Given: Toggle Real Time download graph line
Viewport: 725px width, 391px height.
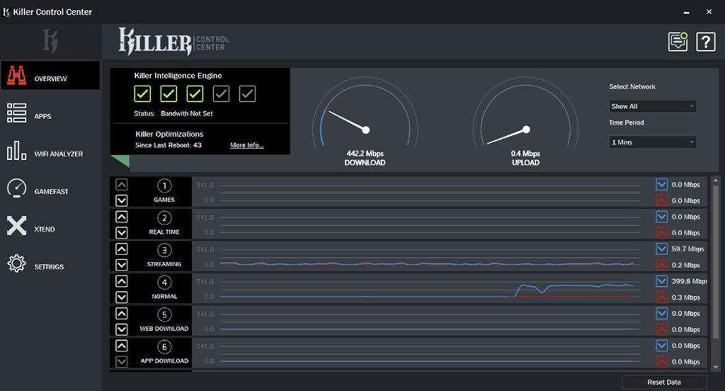Looking at the screenshot, I should point(662,217).
